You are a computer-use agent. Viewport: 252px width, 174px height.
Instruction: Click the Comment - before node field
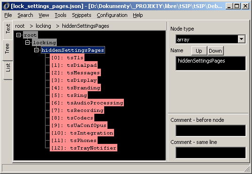pyautogui.click(x=211, y=131)
